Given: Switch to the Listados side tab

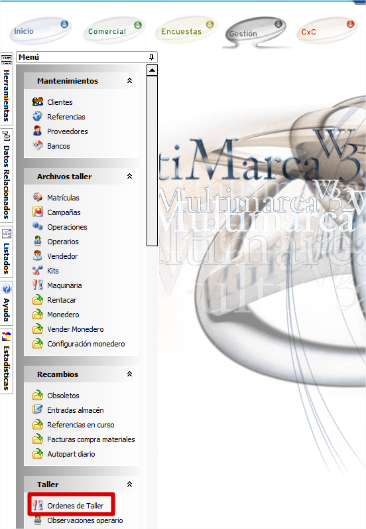Looking at the screenshot, I should point(7,252).
